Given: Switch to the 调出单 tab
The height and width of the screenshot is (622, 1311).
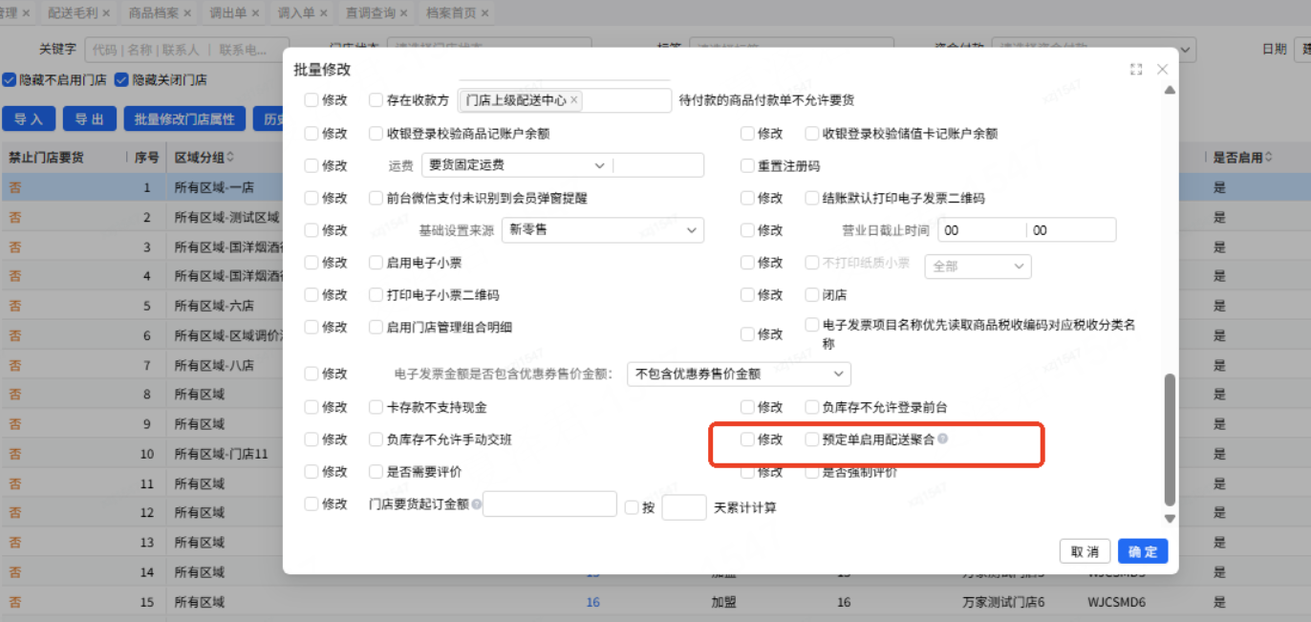Looking at the screenshot, I should [x=228, y=13].
